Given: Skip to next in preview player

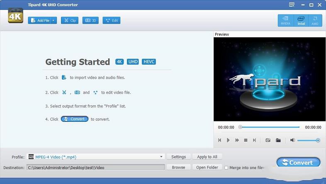Looking at the screenshot, I should coord(254,140).
